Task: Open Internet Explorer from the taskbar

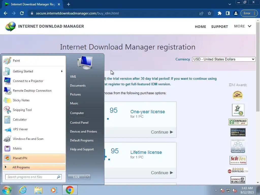Action: pos(23,190)
